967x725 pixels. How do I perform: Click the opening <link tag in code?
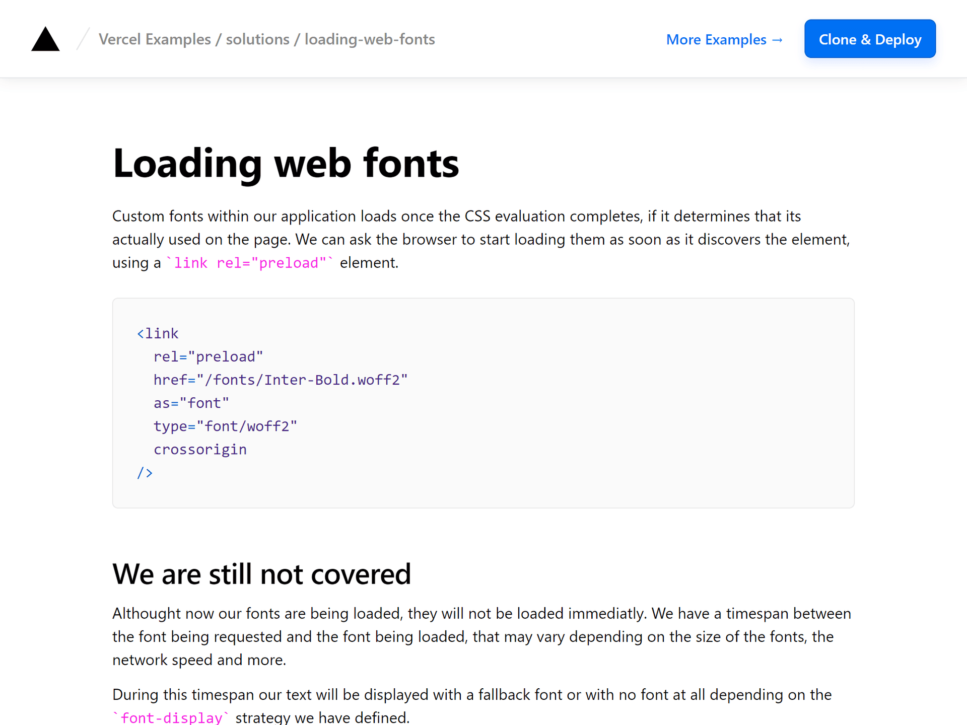158,333
